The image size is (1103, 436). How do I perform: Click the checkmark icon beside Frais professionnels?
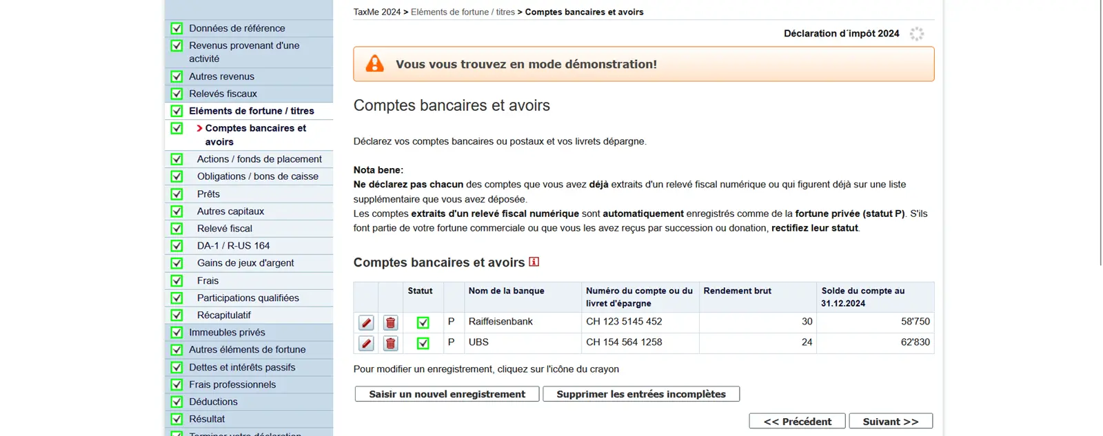(176, 384)
